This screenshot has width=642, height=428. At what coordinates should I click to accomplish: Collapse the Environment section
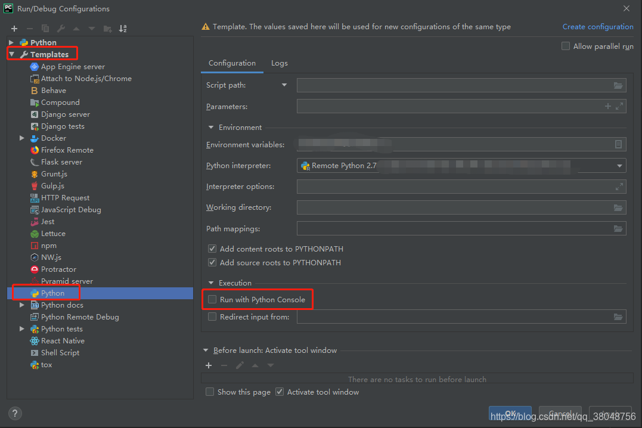(211, 128)
